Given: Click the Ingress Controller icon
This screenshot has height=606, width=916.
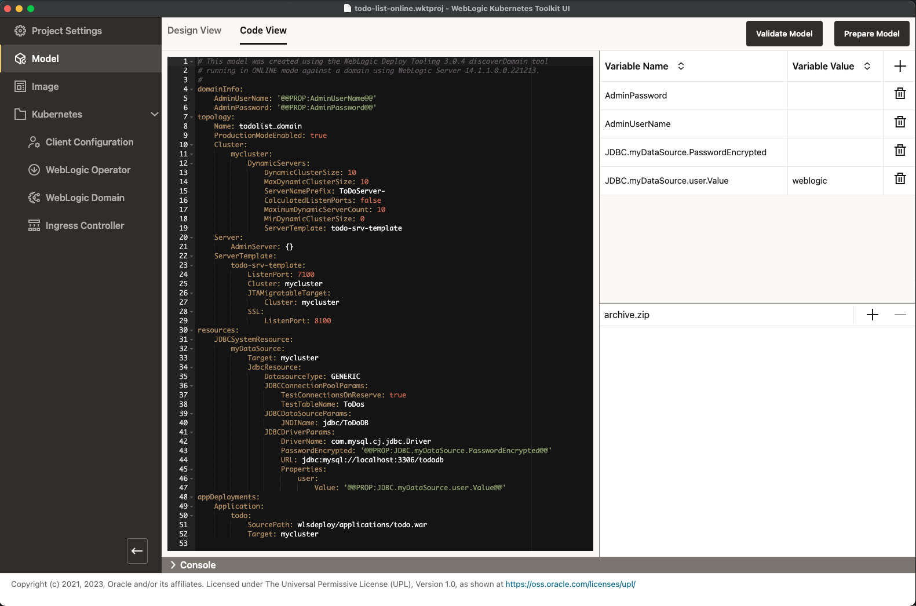Looking at the screenshot, I should click(x=34, y=225).
